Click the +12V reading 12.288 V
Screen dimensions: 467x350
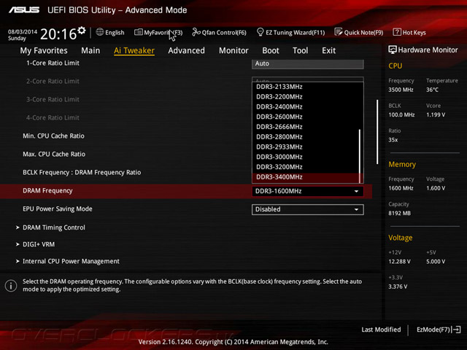(399, 261)
